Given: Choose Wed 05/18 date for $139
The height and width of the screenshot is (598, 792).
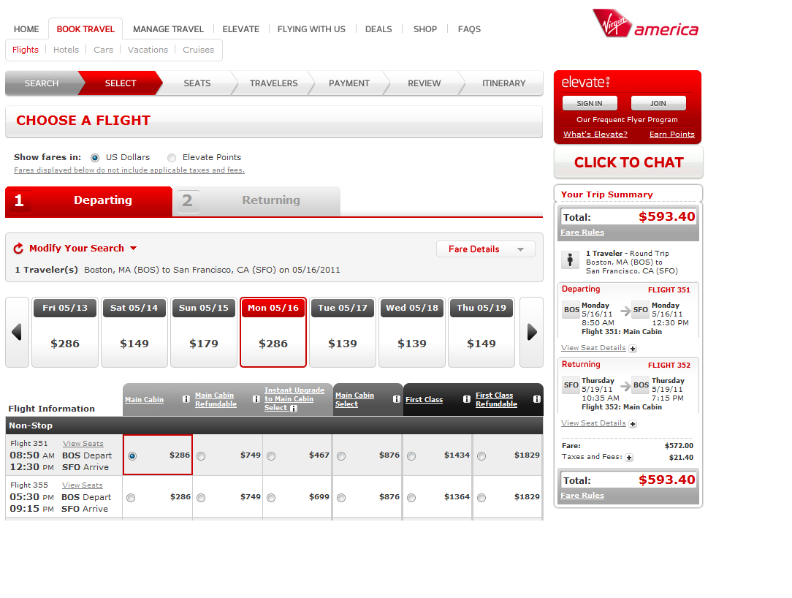Looking at the screenshot, I should click(x=412, y=332).
